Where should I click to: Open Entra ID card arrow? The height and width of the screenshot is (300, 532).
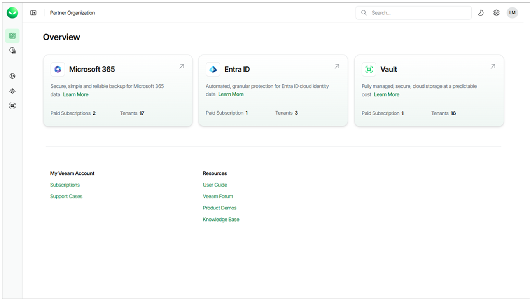[x=337, y=66]
